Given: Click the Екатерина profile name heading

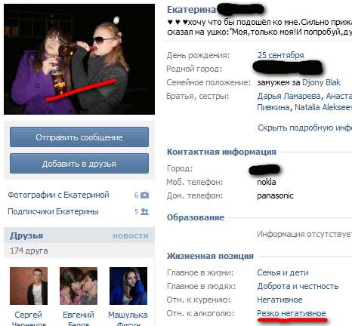Looking at the screenshot, I should tap(191, 10).
